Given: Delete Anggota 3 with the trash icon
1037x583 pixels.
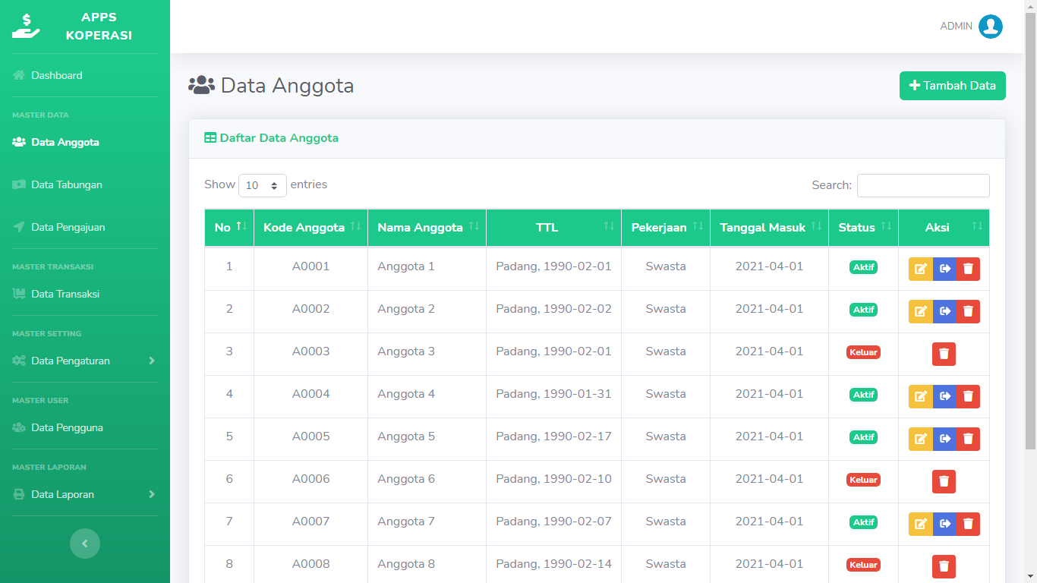Looking at the screenshot, I should point(944,354).
